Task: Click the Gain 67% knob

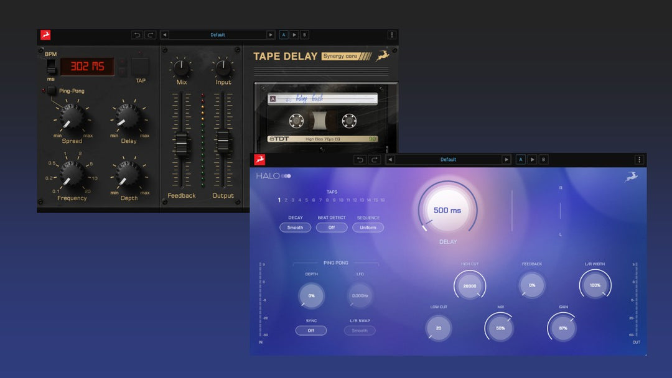Action: point(563,328)
